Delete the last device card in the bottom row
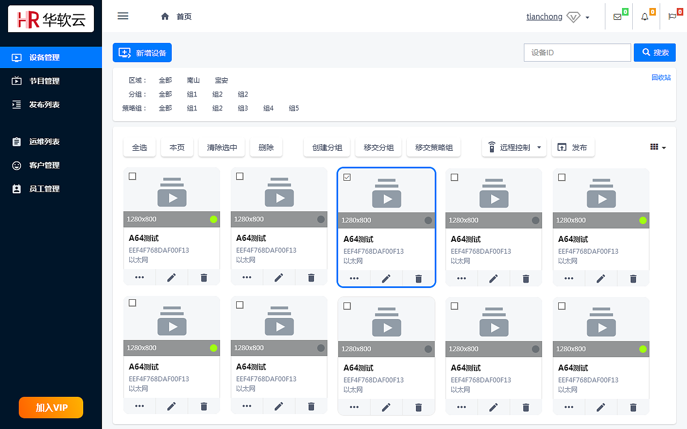687x429 pixels. (633, 407)
